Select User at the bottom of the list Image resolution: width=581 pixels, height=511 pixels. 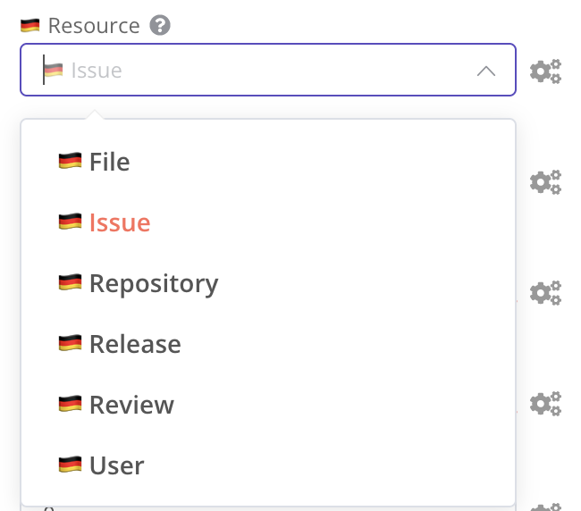[116, 465]
